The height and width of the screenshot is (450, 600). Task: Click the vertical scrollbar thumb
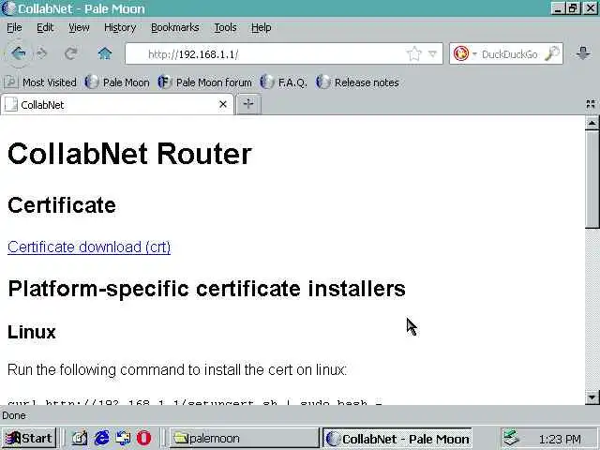click(592, 179)
